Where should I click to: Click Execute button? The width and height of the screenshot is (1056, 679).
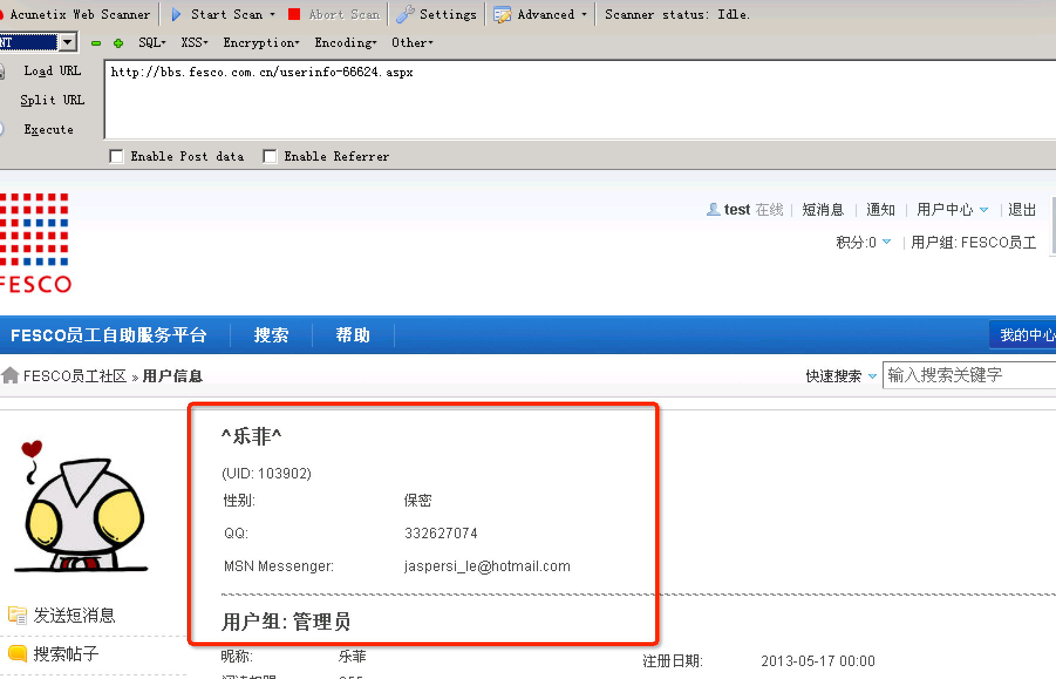tap(49, 130)
